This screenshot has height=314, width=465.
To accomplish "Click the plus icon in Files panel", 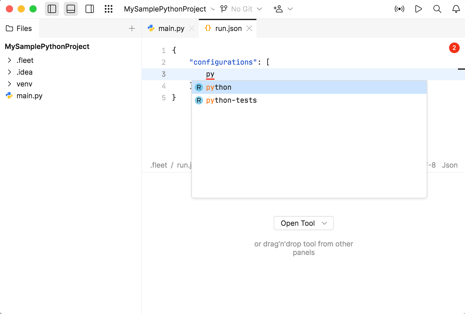I will [132, 28].
